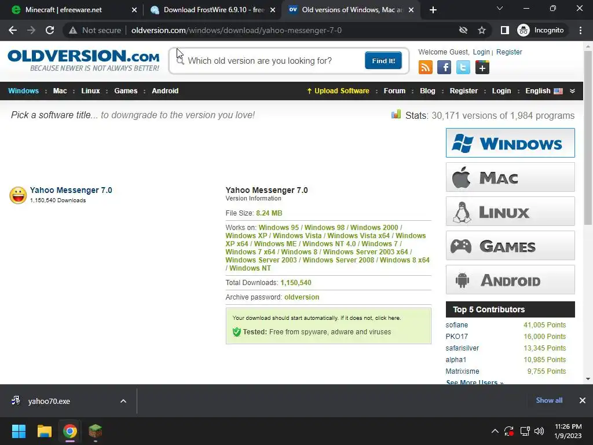The height and width of the screenshot is (445, 593).
Task: Open the Chrome side panel icon
Action: 504,30
